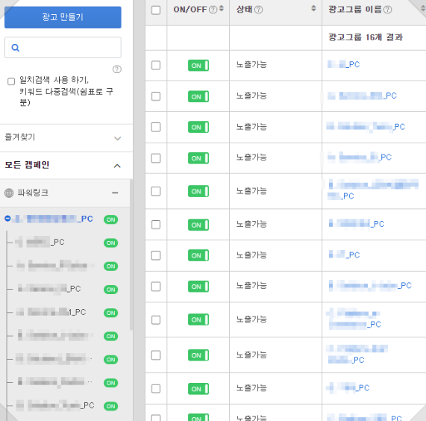Open the first ad group _PC link
This screenshot has width=426, height=421.
[344, 64]
